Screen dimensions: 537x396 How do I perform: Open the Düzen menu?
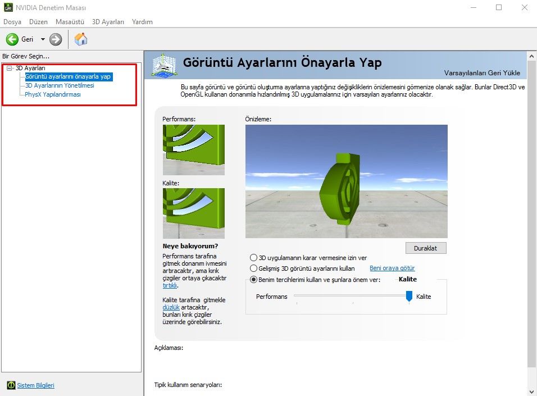pyautogui.click(x=38, y=22)
